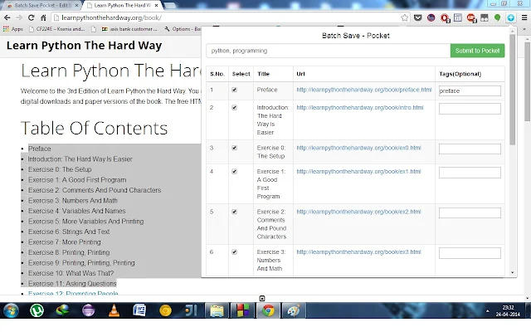This screenshot has width=531, height=332.
Task: Click the red extension icon with badge
Action: [x=445, y=18]
